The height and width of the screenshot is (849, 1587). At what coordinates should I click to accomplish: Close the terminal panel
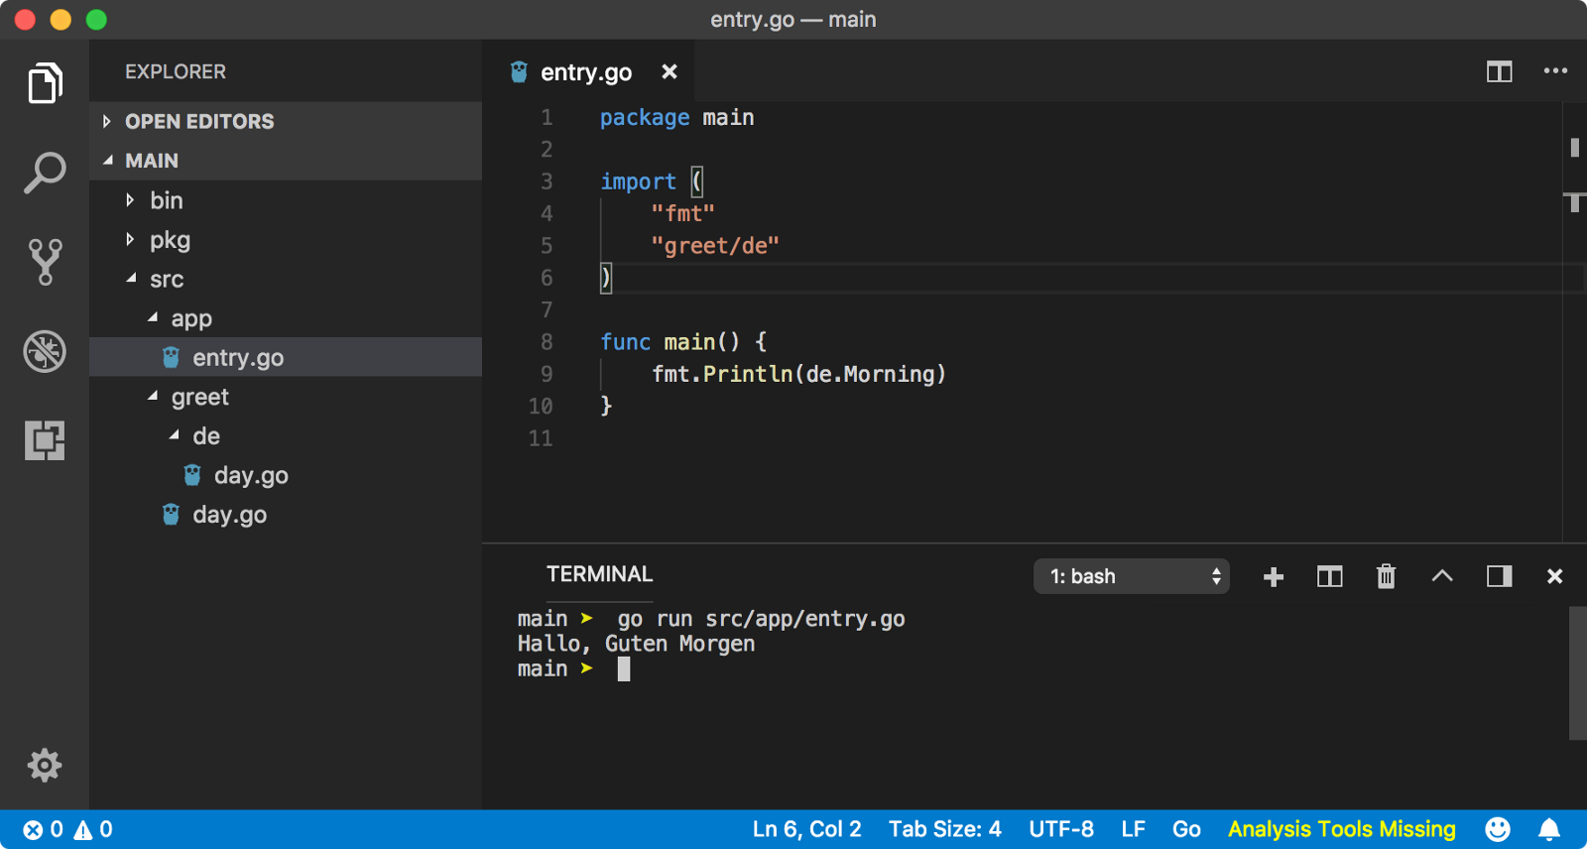pyautogui.click(x=1554, y=576)
